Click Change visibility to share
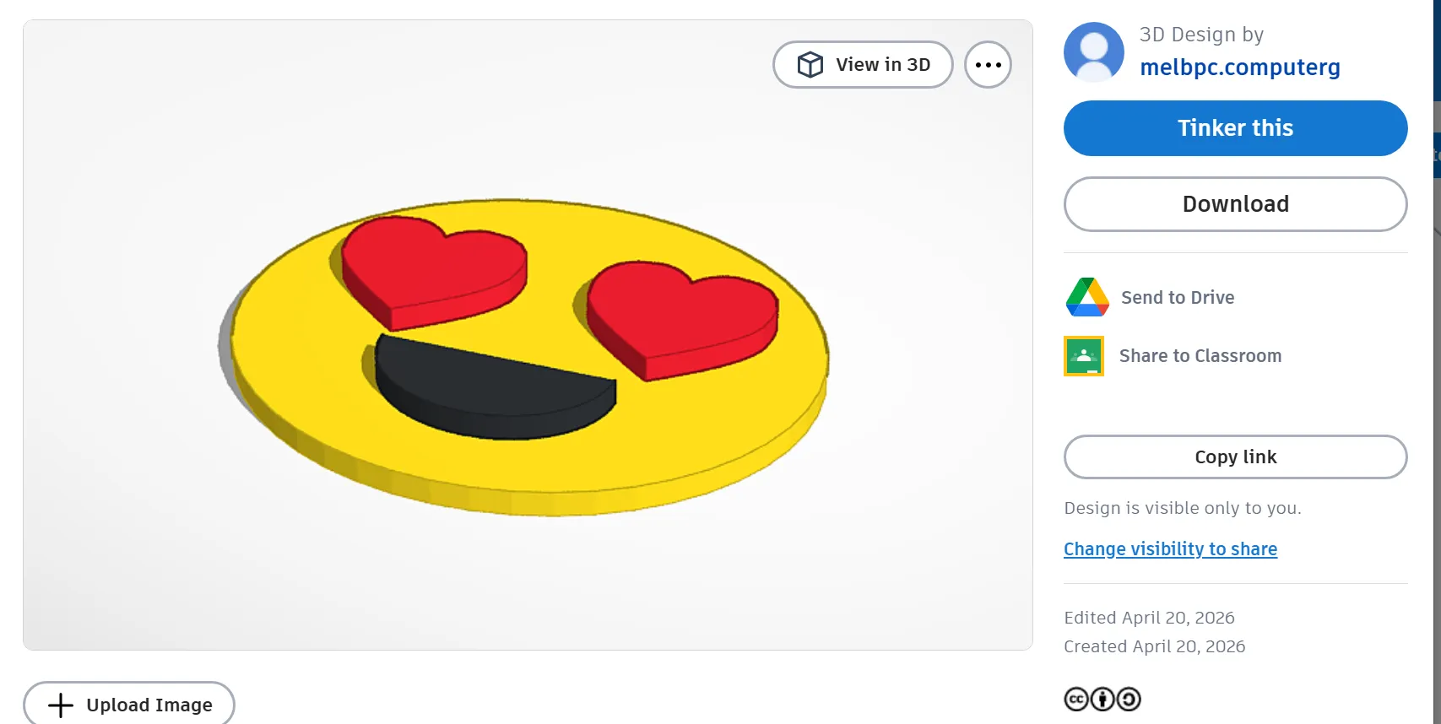 (x=1170, y=548)
